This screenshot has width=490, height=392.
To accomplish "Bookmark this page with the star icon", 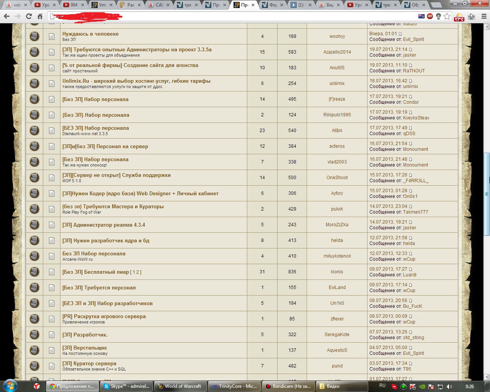I will coord(447,16).
